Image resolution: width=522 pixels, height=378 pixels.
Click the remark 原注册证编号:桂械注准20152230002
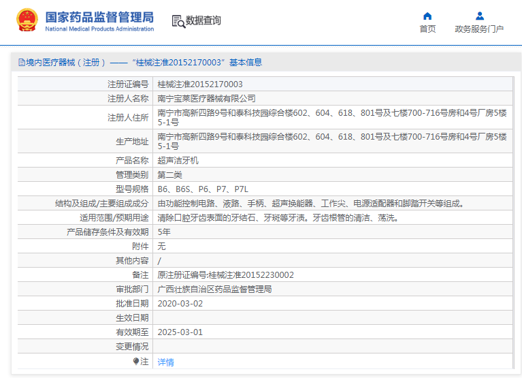pos(226,275)
